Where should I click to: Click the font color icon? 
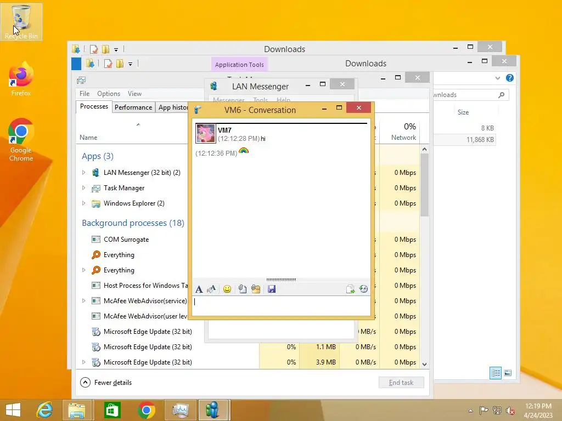click(x=211, y=289)
